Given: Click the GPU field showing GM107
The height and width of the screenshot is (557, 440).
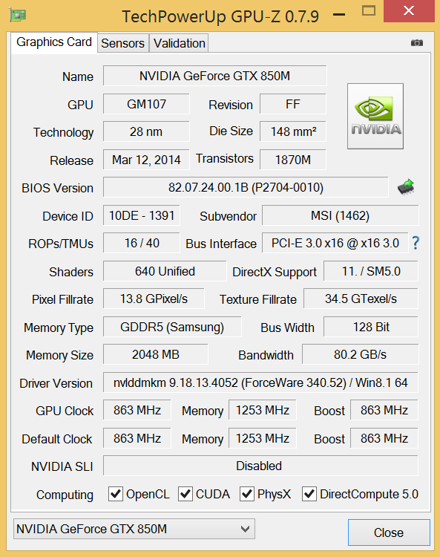Looking at the screenshot, I should tap(146, 104).
